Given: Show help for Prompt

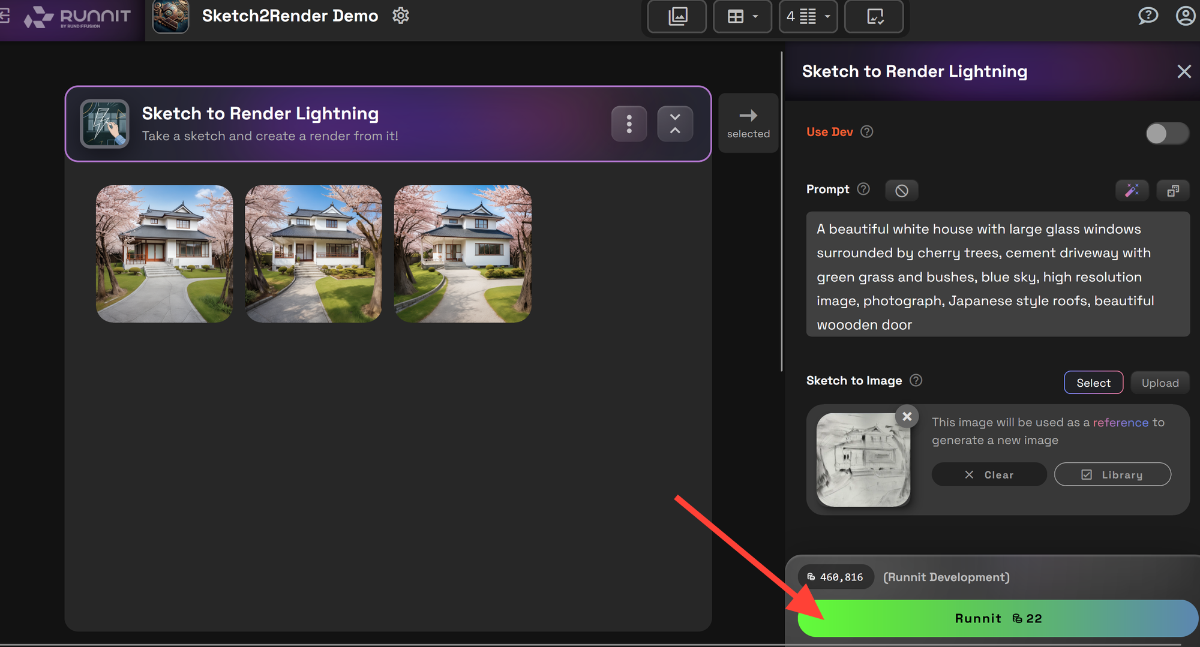Looking at the screenshot, I should 863,189.
